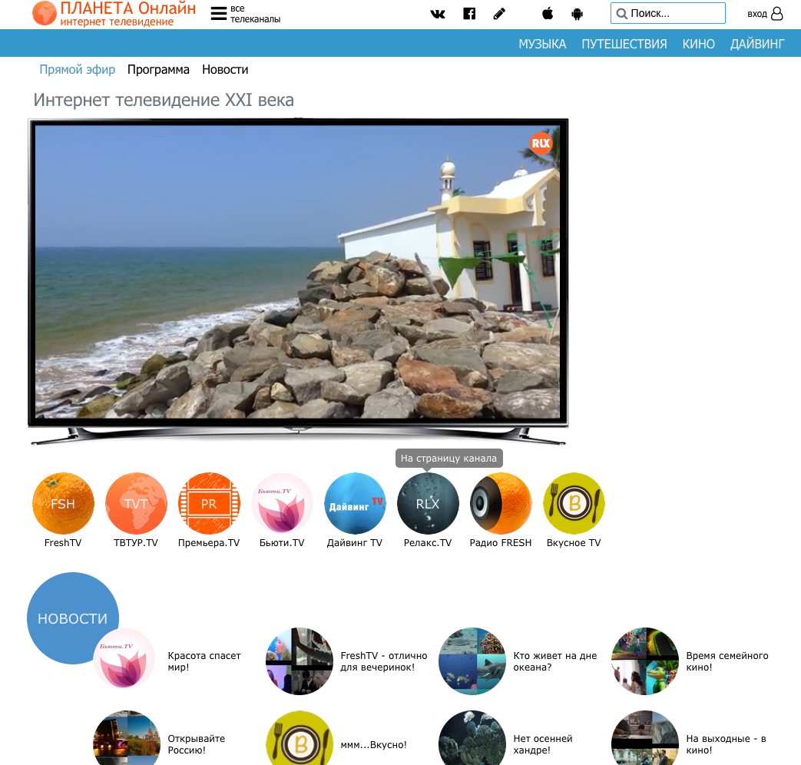This screenshot has width=801, height=765.
Task: Switch to the Программа tab
Action: point(159,69)
